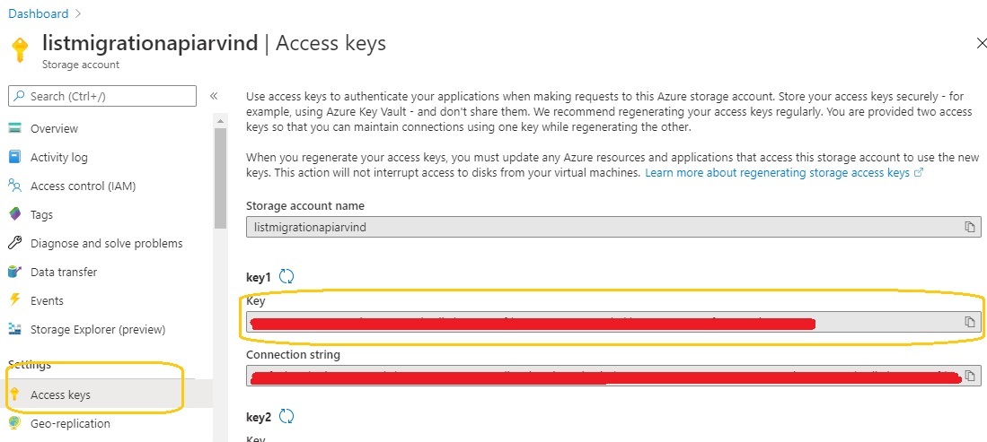The height and width of the screenshot is (442, 987).
Task: Go to Access control (IAM)
Action: [83, 186]
